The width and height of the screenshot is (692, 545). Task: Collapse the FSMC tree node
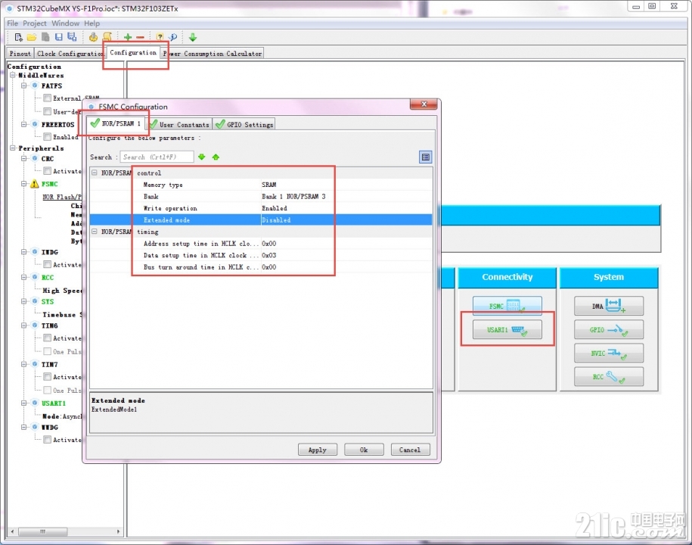[x=24, y=184]
